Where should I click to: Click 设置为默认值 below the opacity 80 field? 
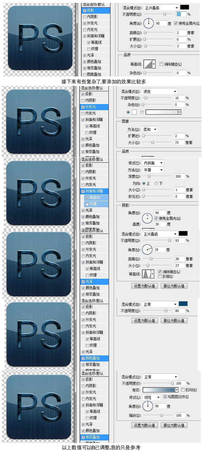145,320
